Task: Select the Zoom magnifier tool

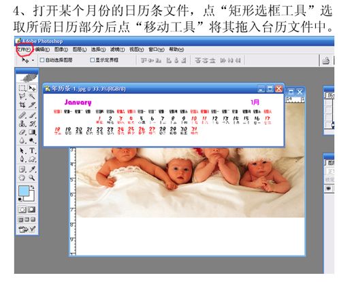Action: [32, 178]
